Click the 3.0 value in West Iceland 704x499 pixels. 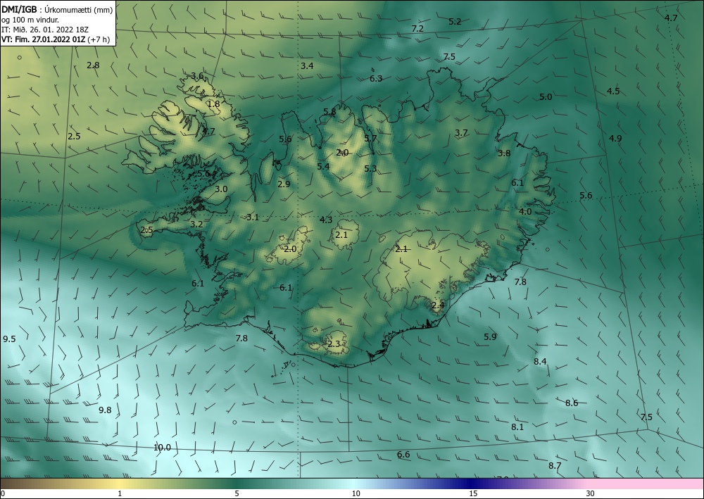click(221, 189)
